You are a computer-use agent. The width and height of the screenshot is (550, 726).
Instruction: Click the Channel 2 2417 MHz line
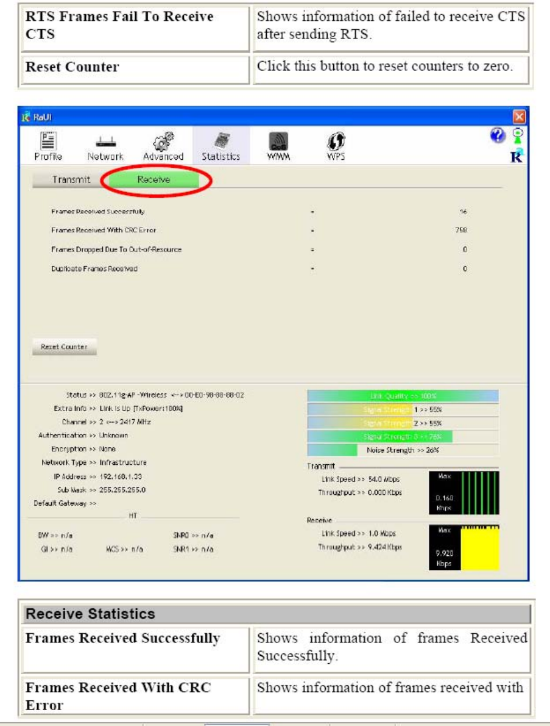tap(107, 422)
